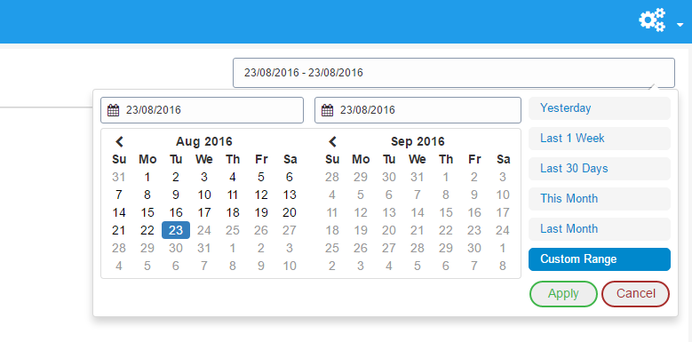Select August 21 in the left calendar
Viewport: 692px width, 342px height.
119,230
